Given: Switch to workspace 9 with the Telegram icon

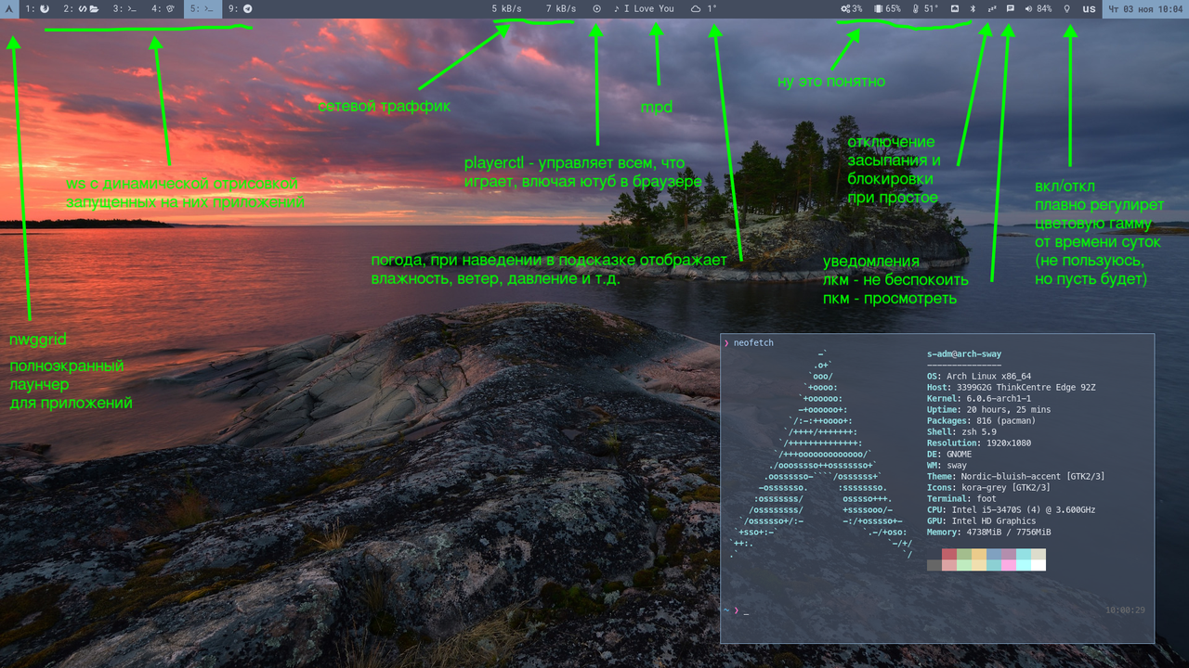Looking at the screenshot, I should [241, 8].
